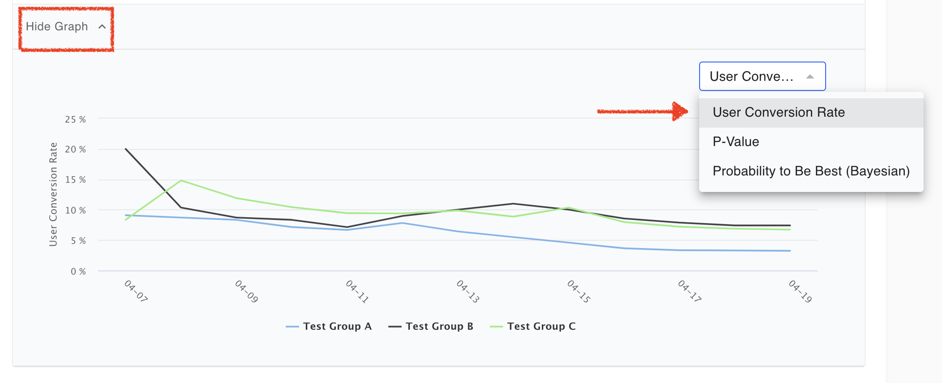This screenshot has height=383, width=942.
Task: Click the Test Group A blue swatch
Action: coord(292,327)
